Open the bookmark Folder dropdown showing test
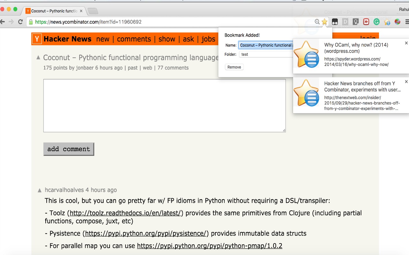 tap(266, 55)
